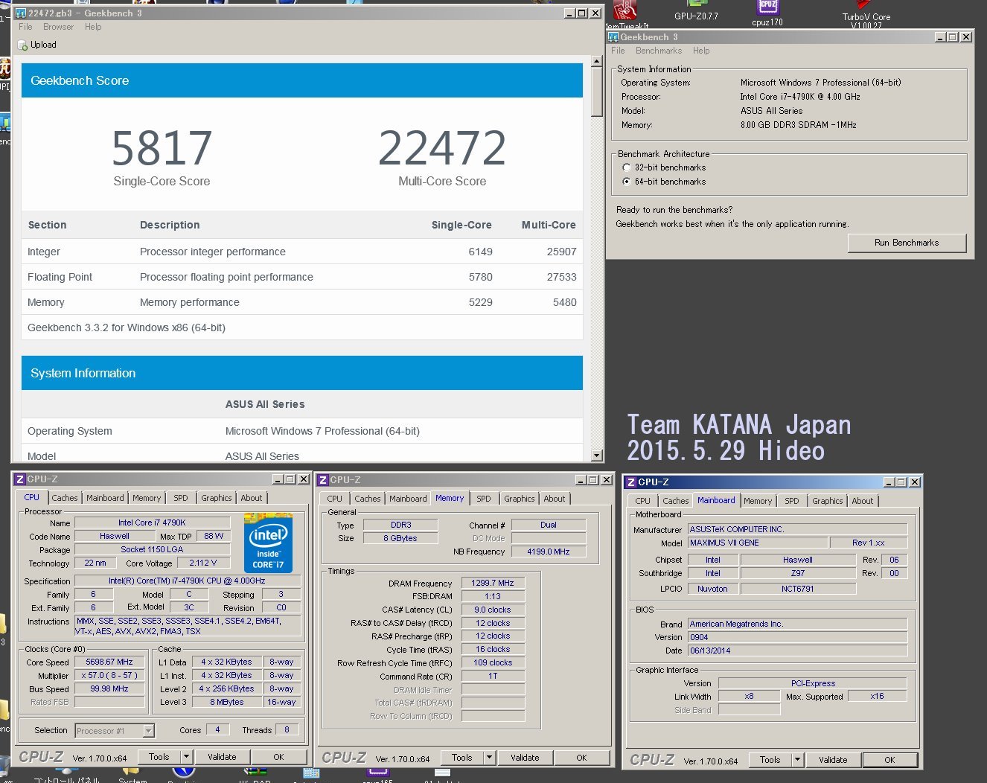This screenshot has width=987, height=783.
Task: Switch to SPD tab in the middle CPU-Z window
Action: 484,499
